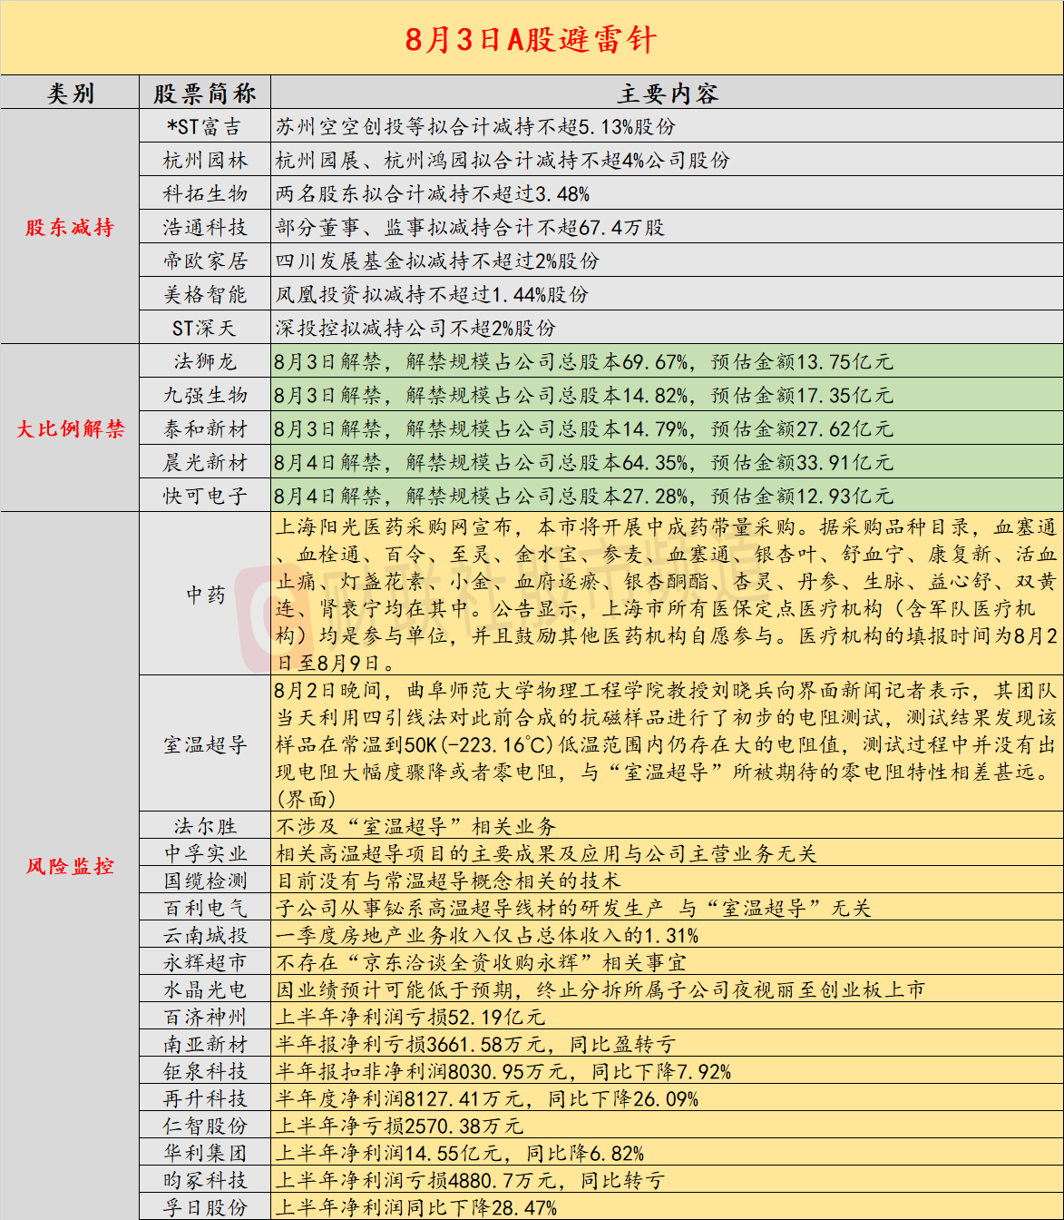Click 不涉及“室温超导”相关业务 text

pyautogui.click(x=415, y=826)
